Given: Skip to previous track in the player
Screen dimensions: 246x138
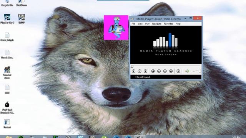Looking at the screenshot, I should click(153, 71).
